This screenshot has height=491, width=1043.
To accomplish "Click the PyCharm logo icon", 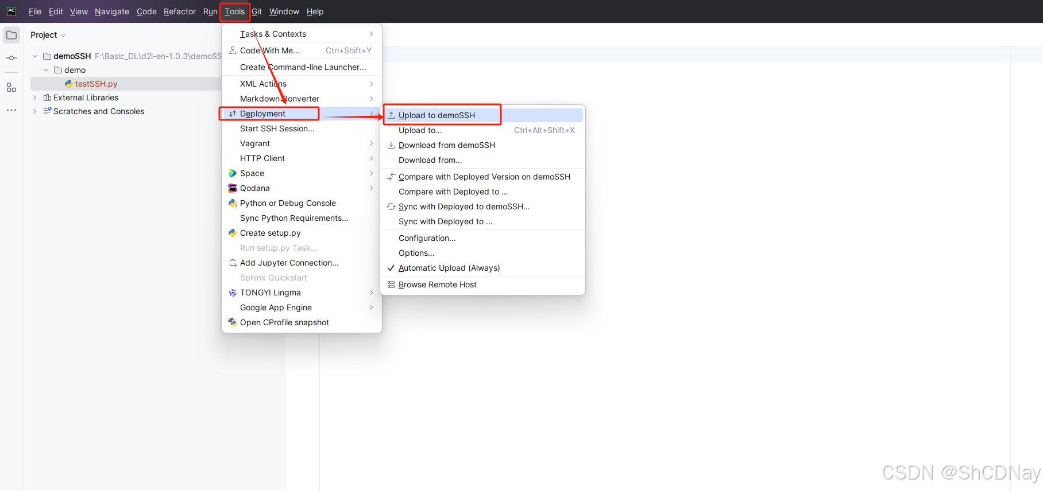I will pos(11,11).
